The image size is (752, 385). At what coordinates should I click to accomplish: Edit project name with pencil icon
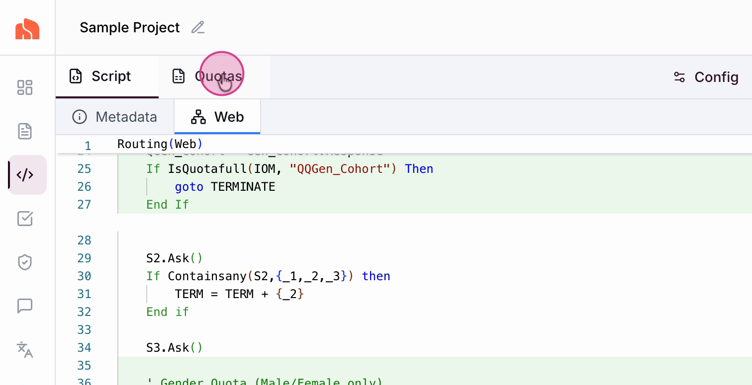coord(198,27)
